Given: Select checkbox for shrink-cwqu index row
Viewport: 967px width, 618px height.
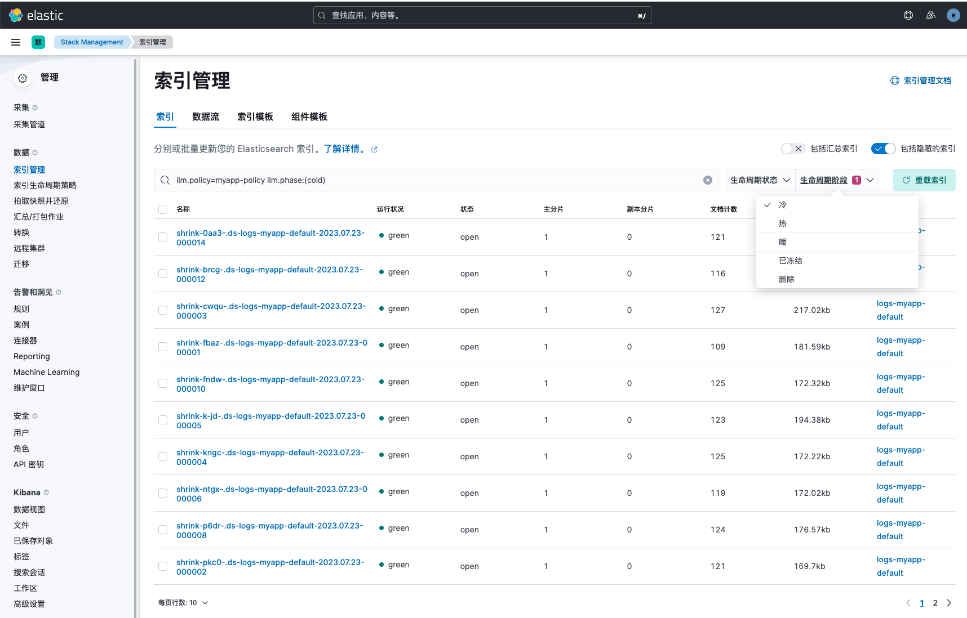Looking at the screenshot, I should pos(163,310).
